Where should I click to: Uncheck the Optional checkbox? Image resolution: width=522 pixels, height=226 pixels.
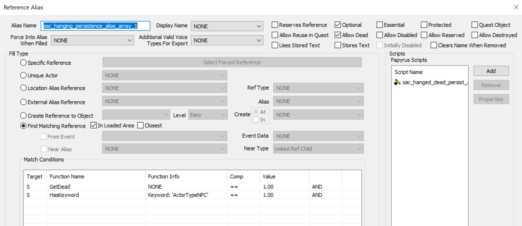coord(338,25)
